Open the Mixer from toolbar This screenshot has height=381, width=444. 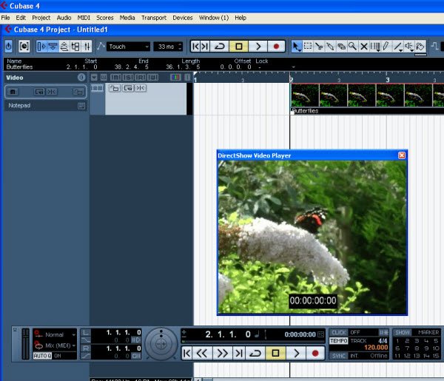87,46
